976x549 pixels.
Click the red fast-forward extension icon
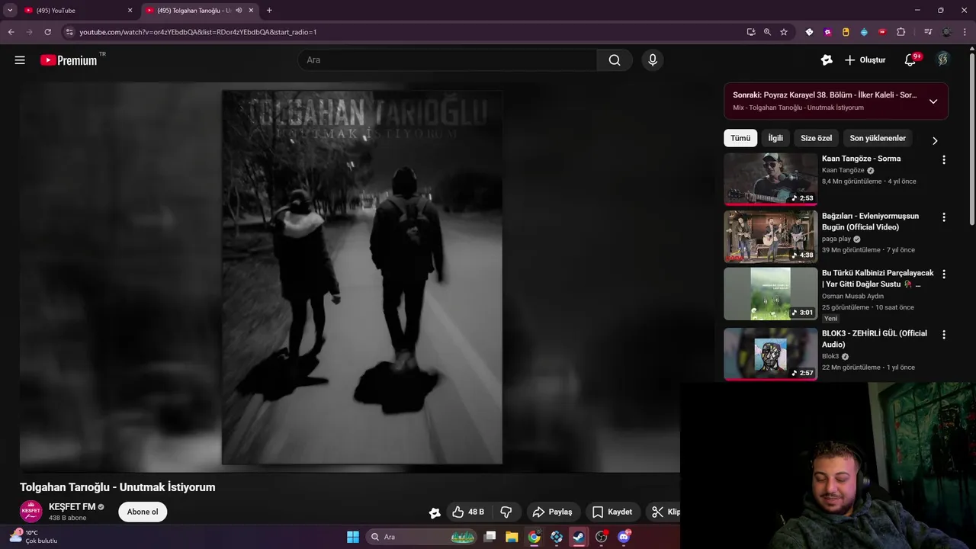pyautogui.click(x=882, y=32)
